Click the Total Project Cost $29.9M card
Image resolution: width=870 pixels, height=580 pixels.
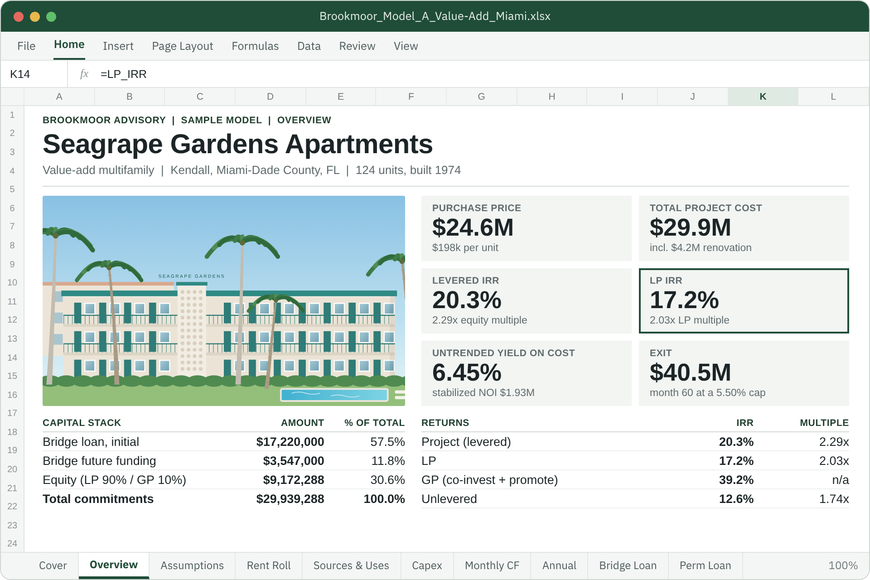pyautogui.click(x=744, y=228)
